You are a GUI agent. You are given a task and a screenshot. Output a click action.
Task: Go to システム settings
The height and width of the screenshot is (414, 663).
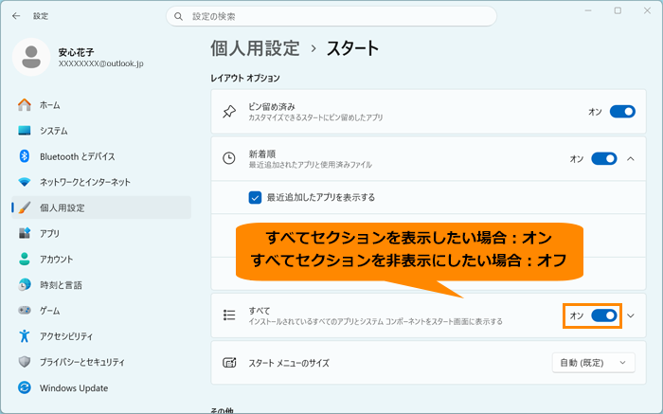click(x=101, y=131)
